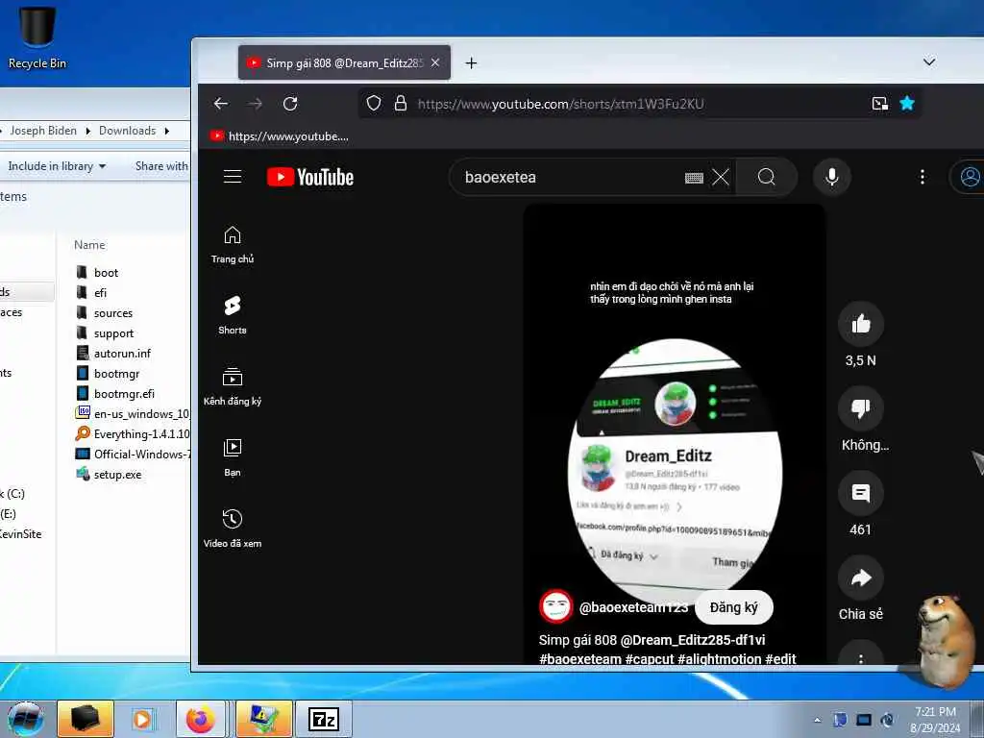The height and width of the screenshot is (738, 984).
Task: Run the YouTube search magnifier button
Action: pyautogui.click(x=766, y=177)
